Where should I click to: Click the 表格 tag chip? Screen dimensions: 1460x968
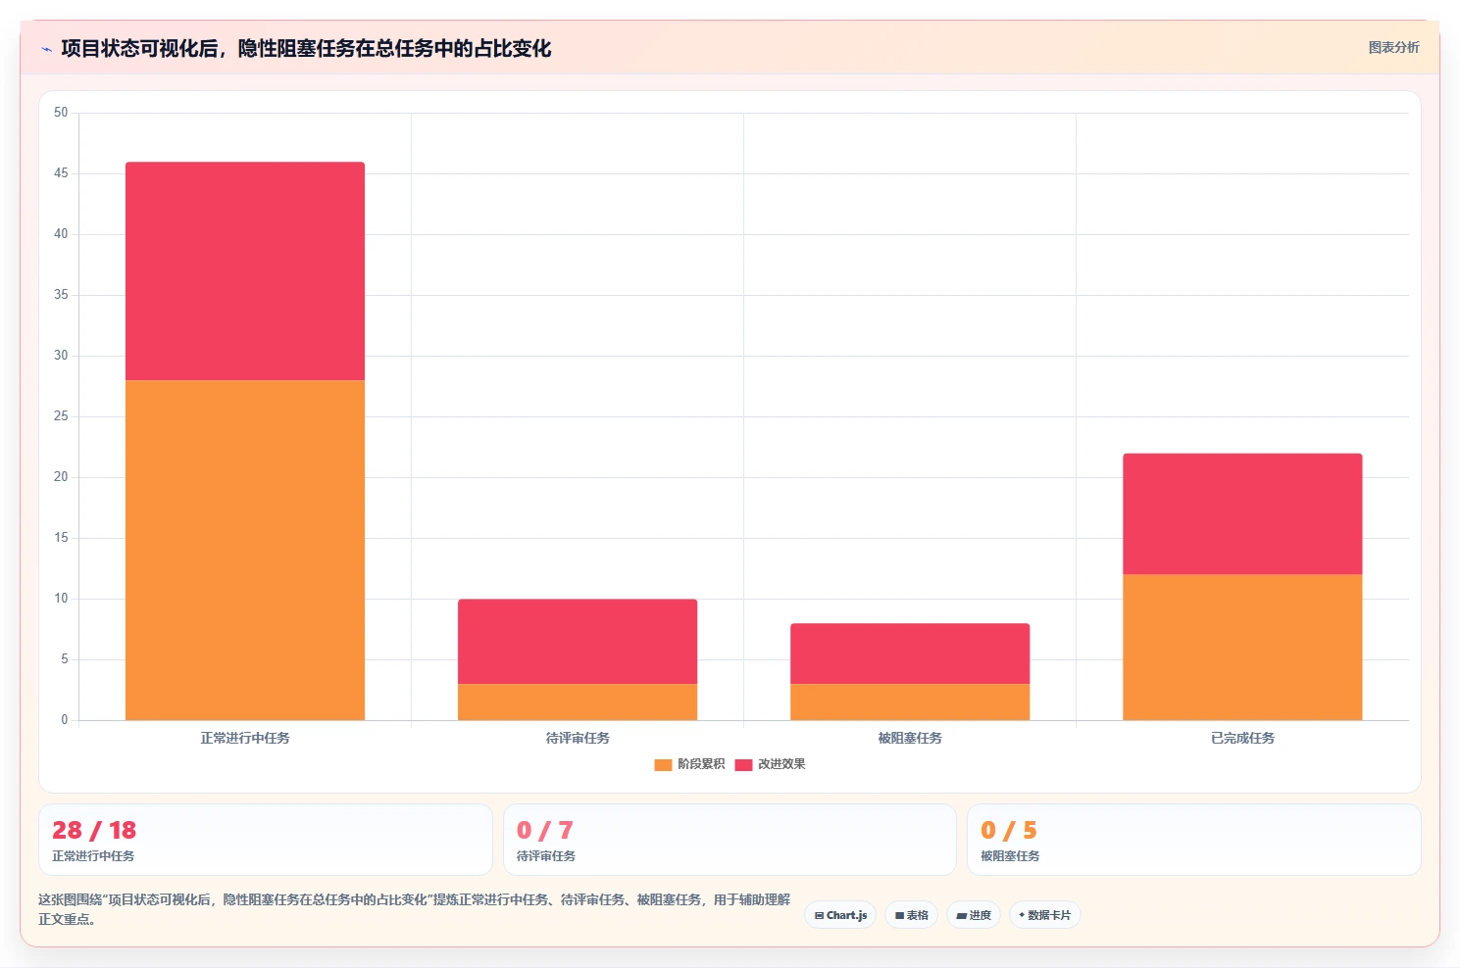[x=911, y=915]
